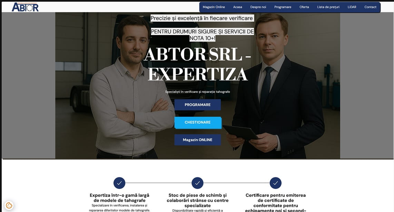Image resolution: width=394 pixels, height=212 pixels.
Task: Click the middle checkmark circle icon
Action: (197, 183)
